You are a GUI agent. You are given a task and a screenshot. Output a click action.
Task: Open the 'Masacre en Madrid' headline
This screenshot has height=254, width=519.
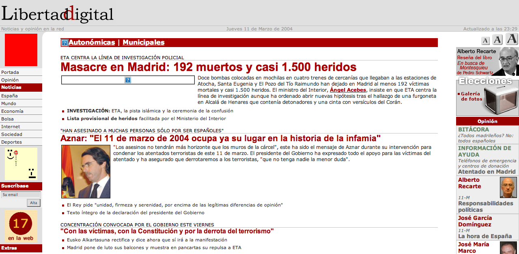(209, 67)
